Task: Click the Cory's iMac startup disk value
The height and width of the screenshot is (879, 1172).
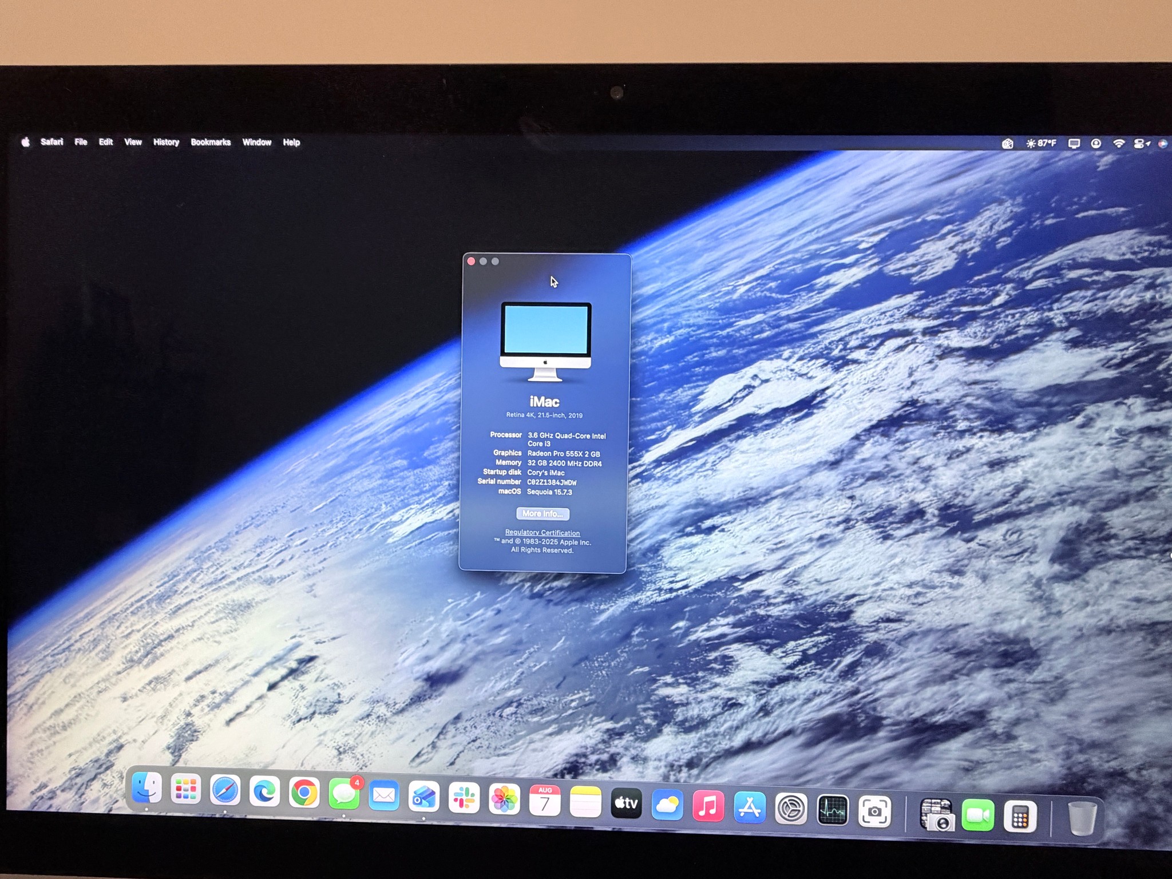Action: 546,473
